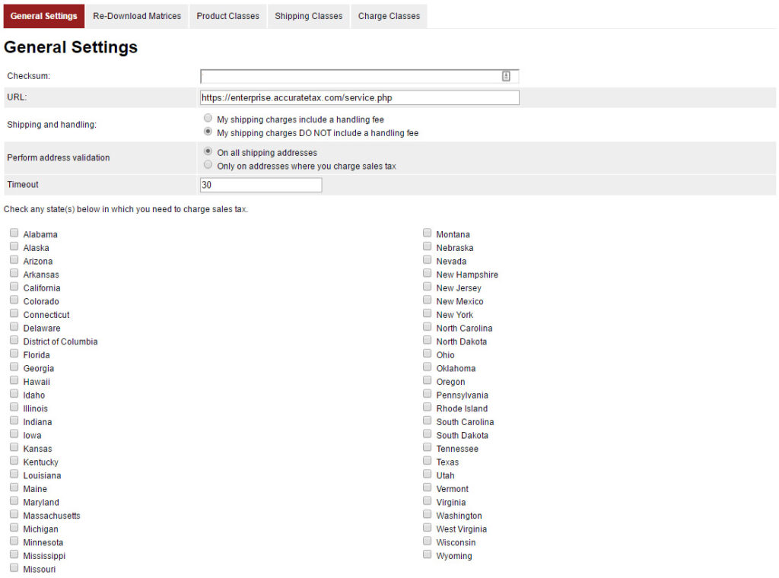This screenshot has height=578, width=779.
Task: Enable sales tax for Texas
Action: (x=427, y=460)
